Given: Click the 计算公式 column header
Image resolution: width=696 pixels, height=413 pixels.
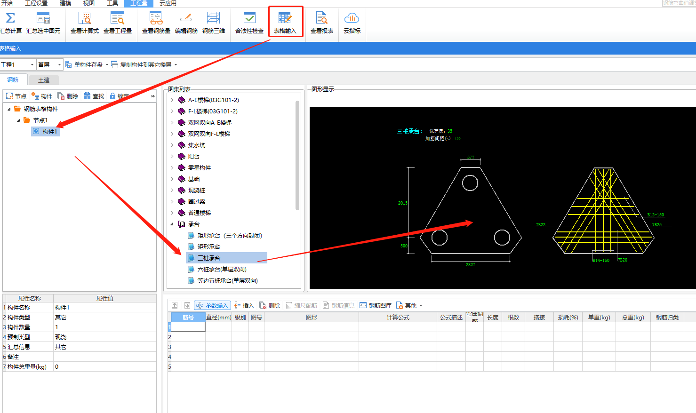Looking at the screenshot, I should (x=398, y=317).
